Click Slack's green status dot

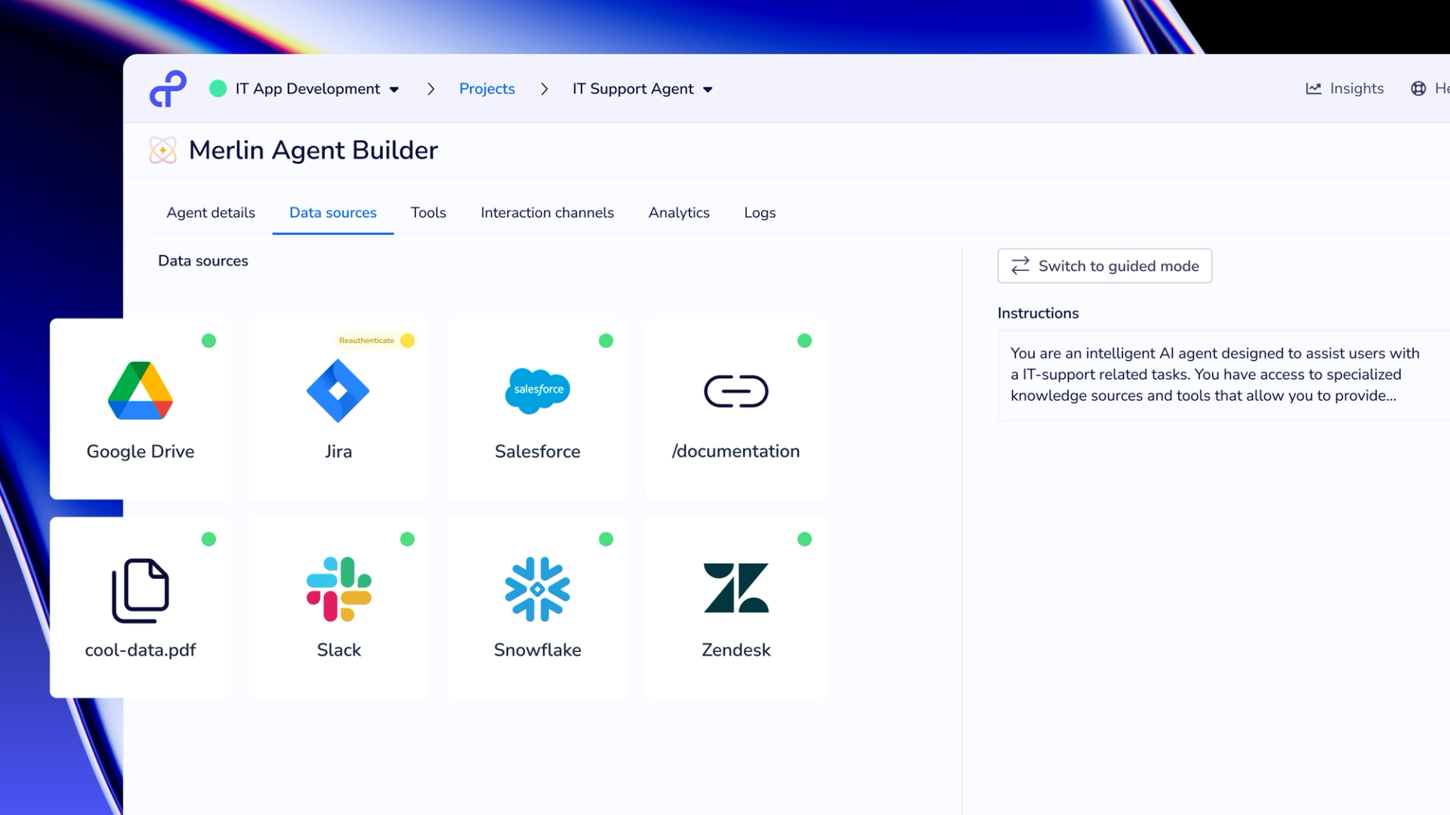click(408, 539)
